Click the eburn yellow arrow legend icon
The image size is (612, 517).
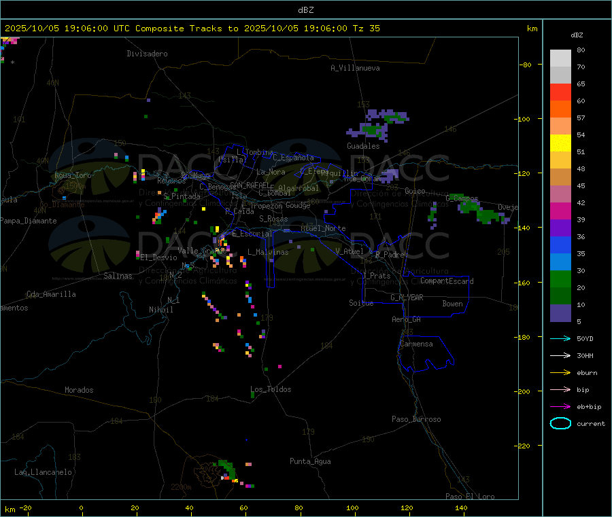click(560, 372)
